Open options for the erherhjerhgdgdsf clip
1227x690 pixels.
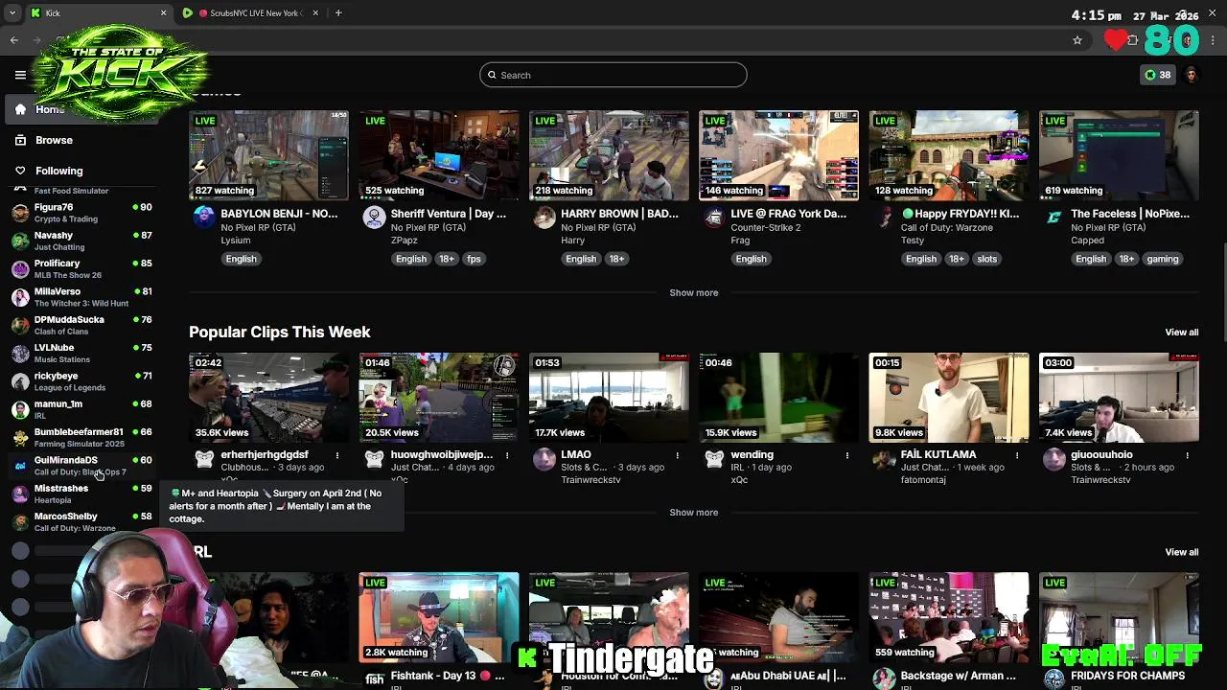[337, 455]
